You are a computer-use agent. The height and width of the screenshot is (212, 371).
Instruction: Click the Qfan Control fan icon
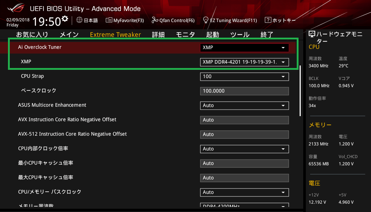155,20
